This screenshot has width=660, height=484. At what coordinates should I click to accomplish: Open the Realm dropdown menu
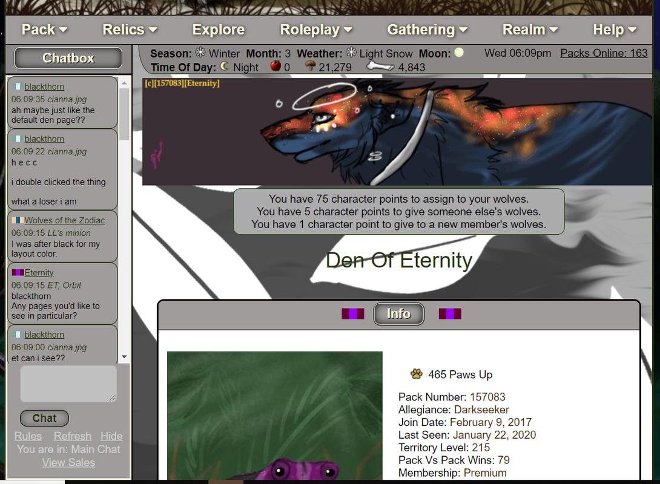530,30
